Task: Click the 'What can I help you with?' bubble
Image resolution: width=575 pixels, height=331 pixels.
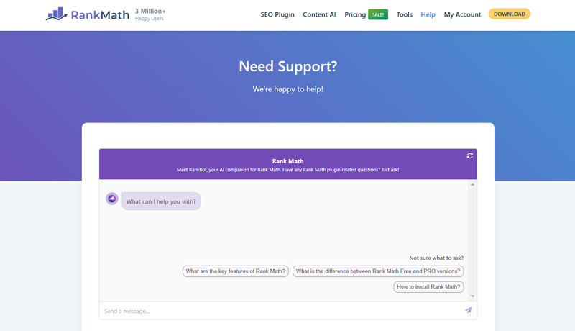Action: point(161,201)
